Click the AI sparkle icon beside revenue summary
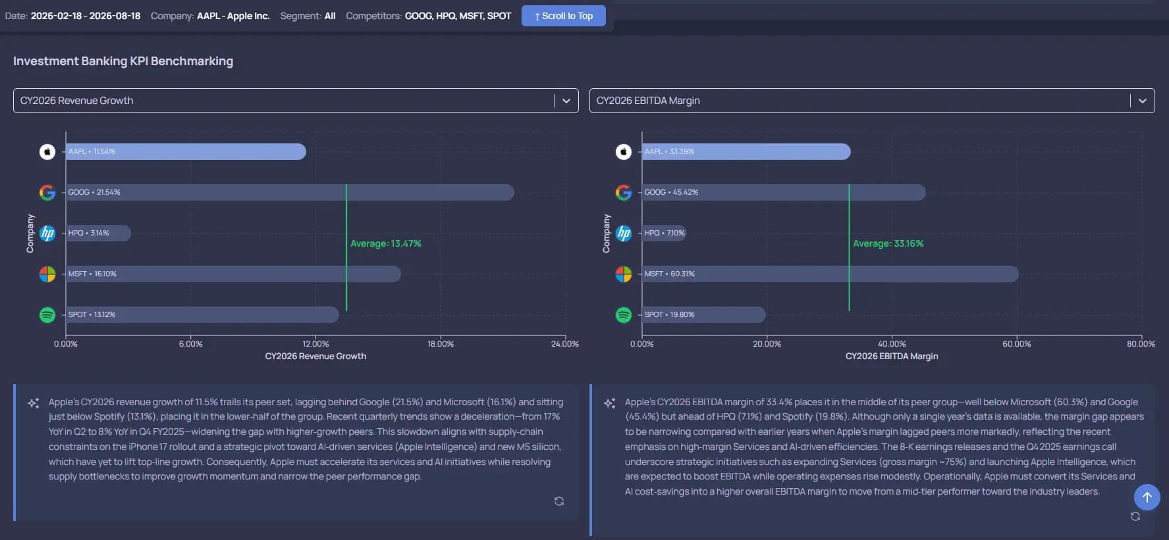Image resolution: width=1169 pixels, height=540 pixels. 34,403
